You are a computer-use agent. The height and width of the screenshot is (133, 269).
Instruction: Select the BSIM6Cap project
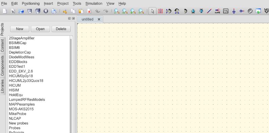(x=18, y=43)
